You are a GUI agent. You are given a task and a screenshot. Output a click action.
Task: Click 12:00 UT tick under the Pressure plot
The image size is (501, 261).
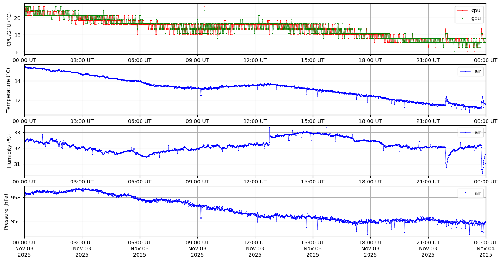tap(255, 243)
